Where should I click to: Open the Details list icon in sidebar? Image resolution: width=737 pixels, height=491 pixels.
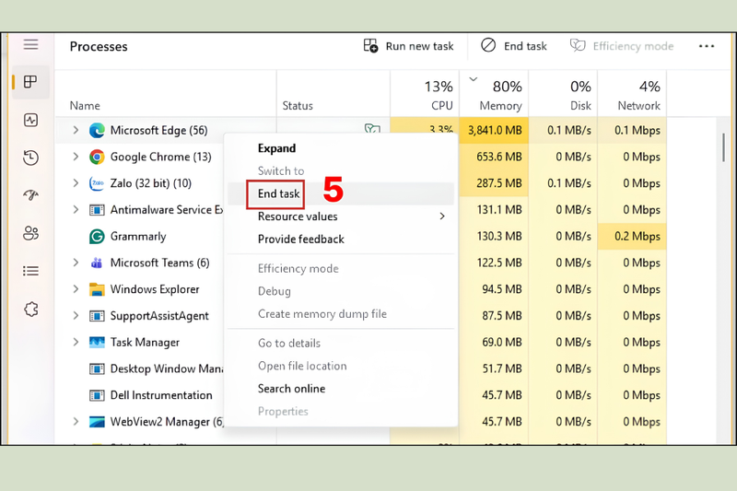tap(31, 271)
